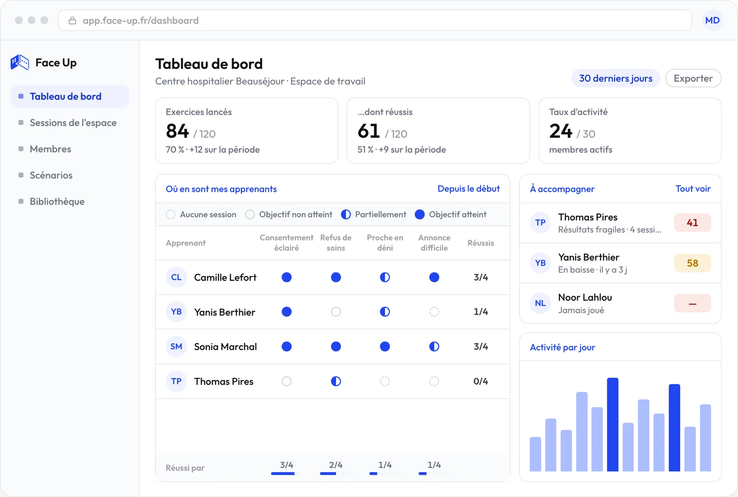Click Thomas Pires' Consentement éclairé empty circle
738x497 pixels.
coord(287,382)
